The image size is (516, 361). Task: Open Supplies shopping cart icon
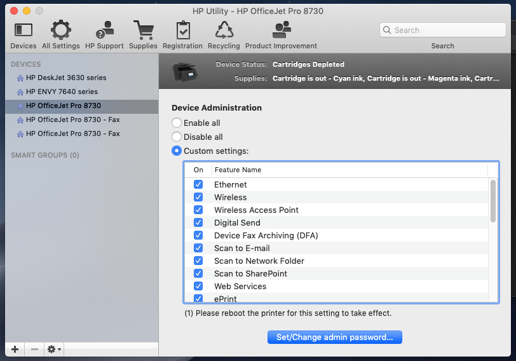143,30
